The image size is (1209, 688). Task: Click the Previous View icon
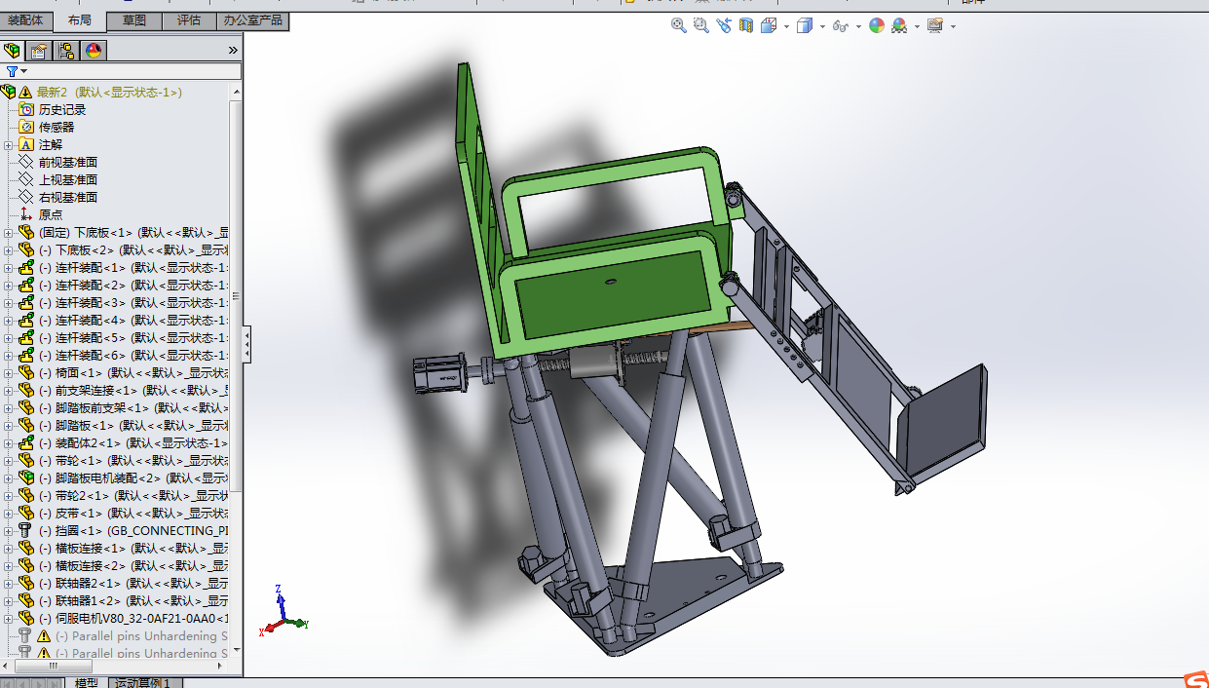(x=724, y=26)
